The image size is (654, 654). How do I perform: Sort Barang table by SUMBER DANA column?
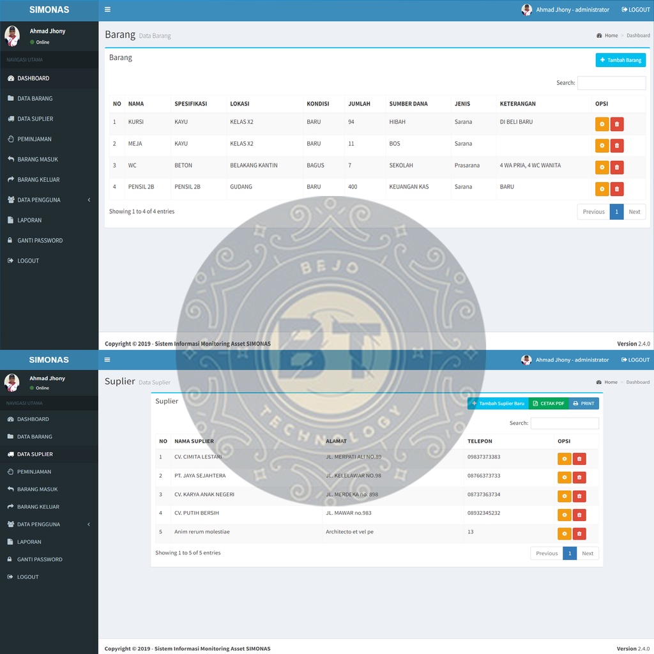tap(418, 104)
